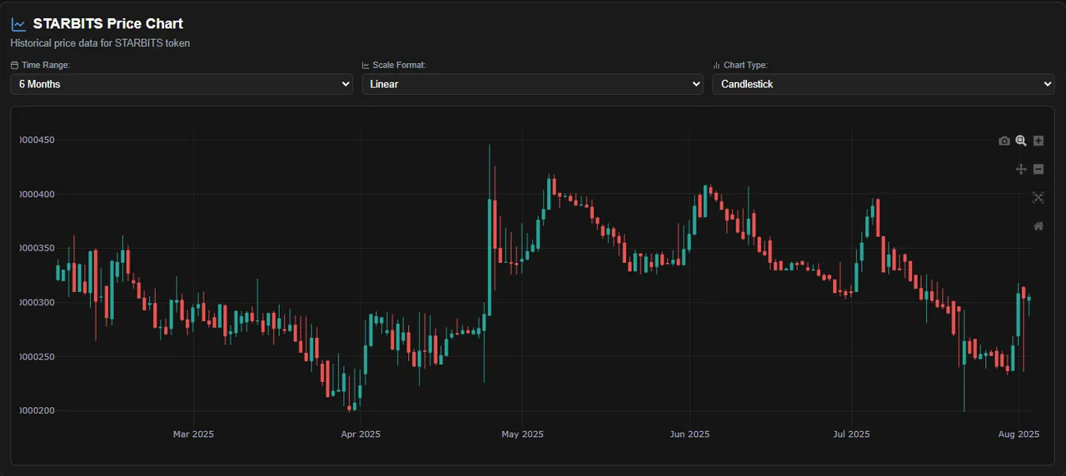The image size is (1066, 476).
Task: Click the Chart Type: label
Action: (x=745, y=65)
